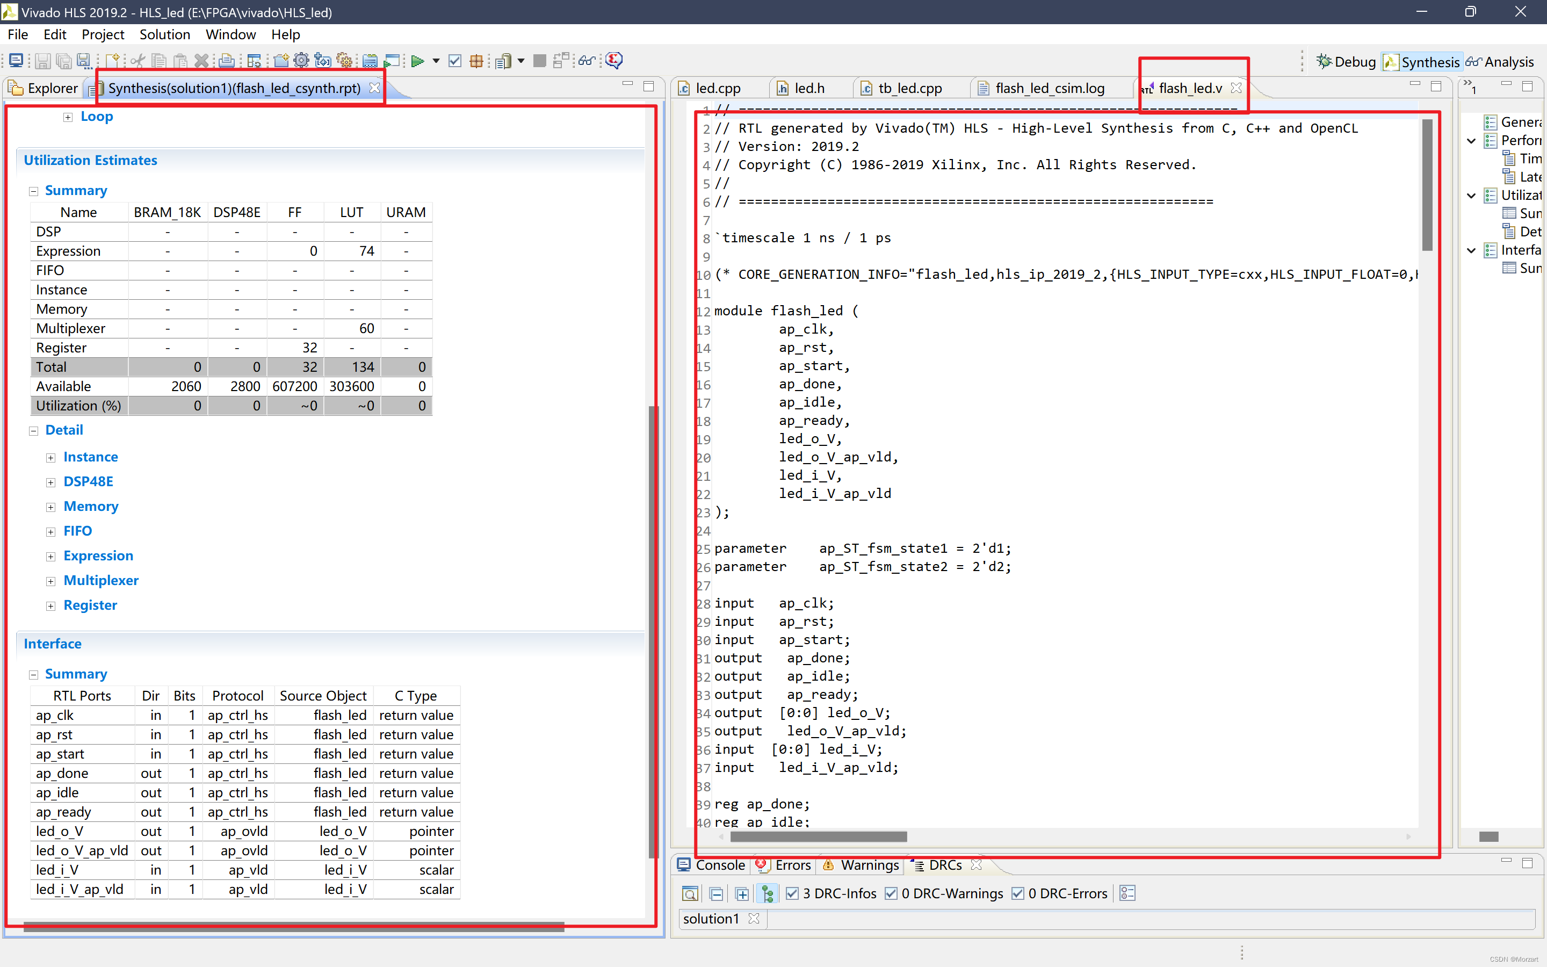
Task: Collapse the Detail section
Action: click(33, 431)
